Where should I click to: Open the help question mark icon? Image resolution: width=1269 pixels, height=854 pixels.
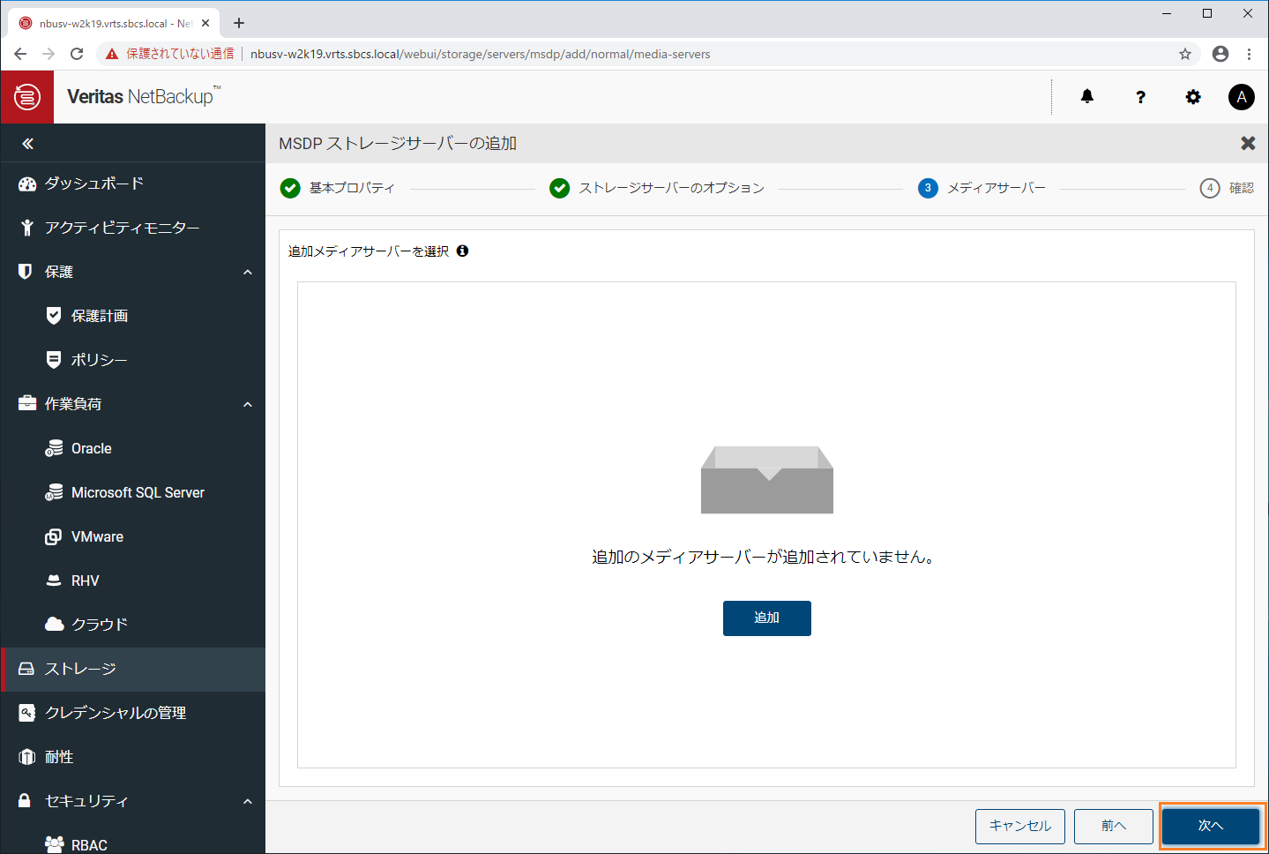[1140, 97]
